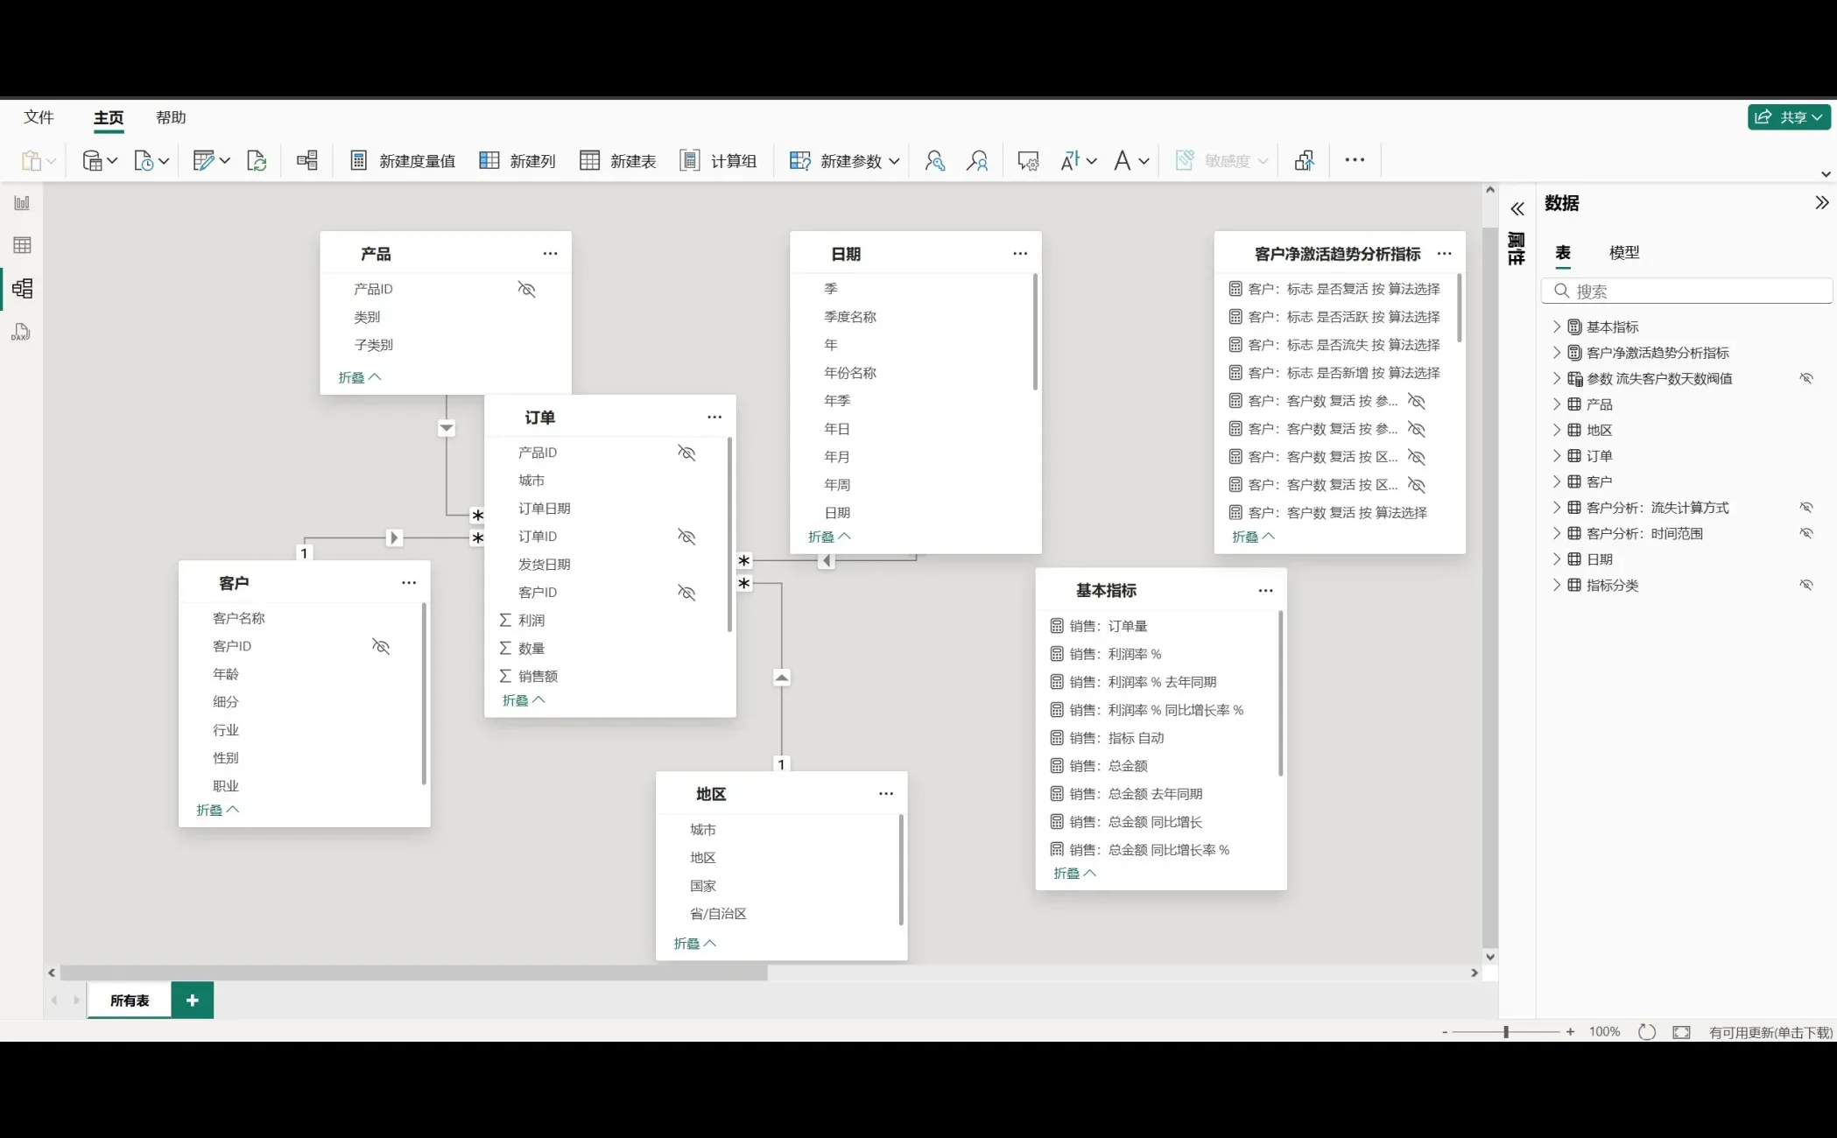Expand the 订单 table tree node
1837x1138 pixels.
coord(1556,456)
